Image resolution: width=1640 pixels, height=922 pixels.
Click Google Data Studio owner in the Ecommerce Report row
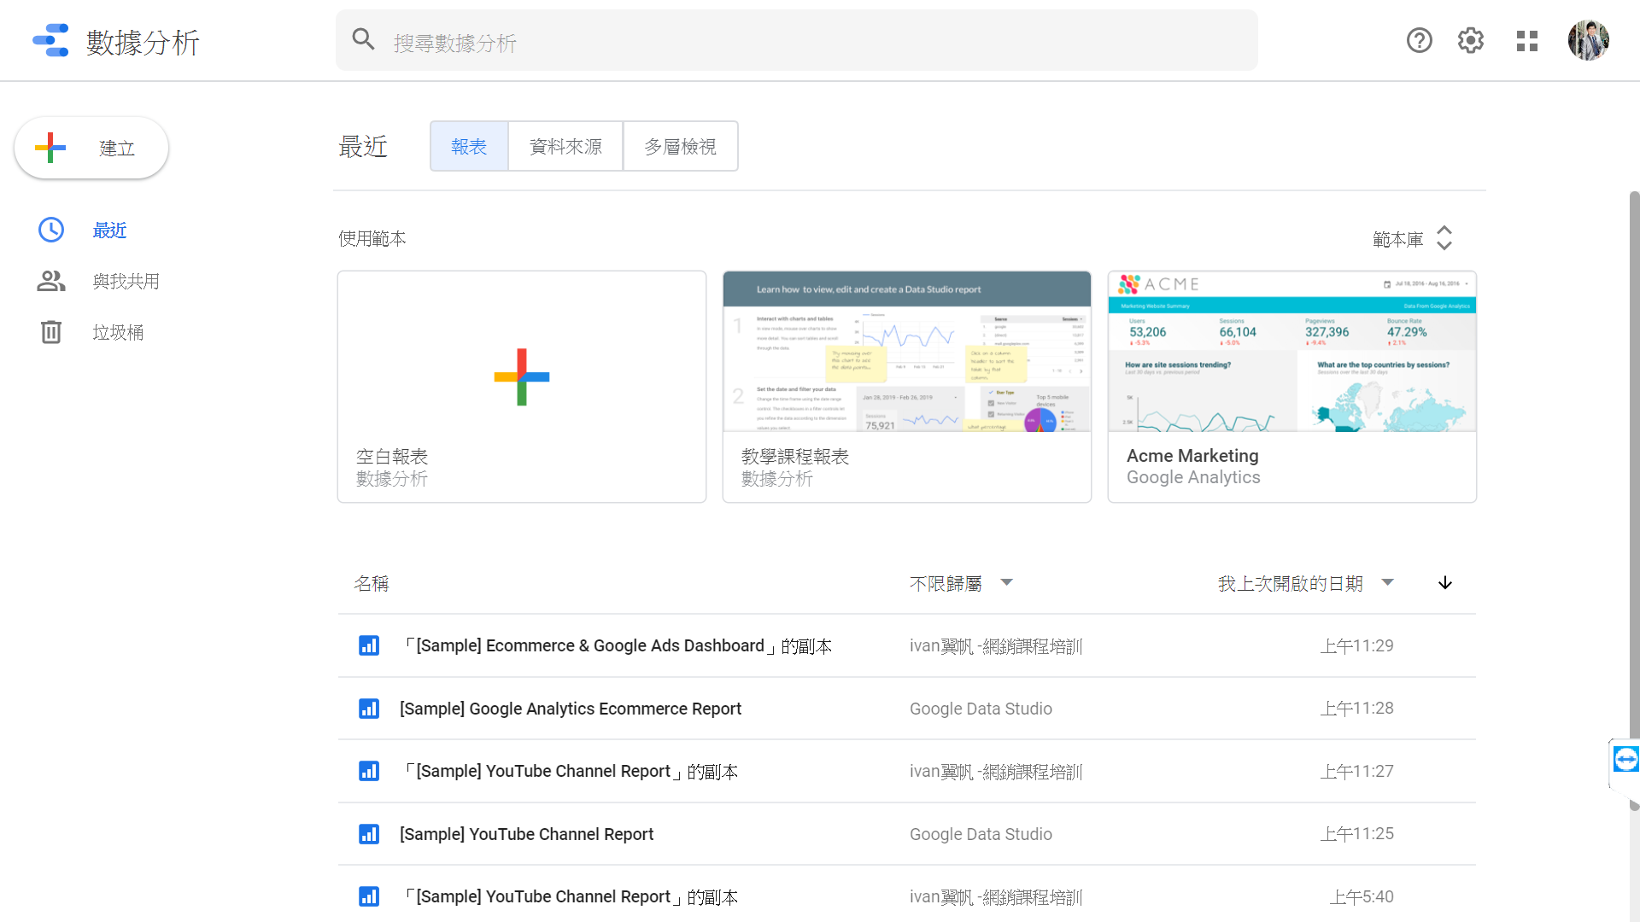pyautogui.click(x=981, y=709)
